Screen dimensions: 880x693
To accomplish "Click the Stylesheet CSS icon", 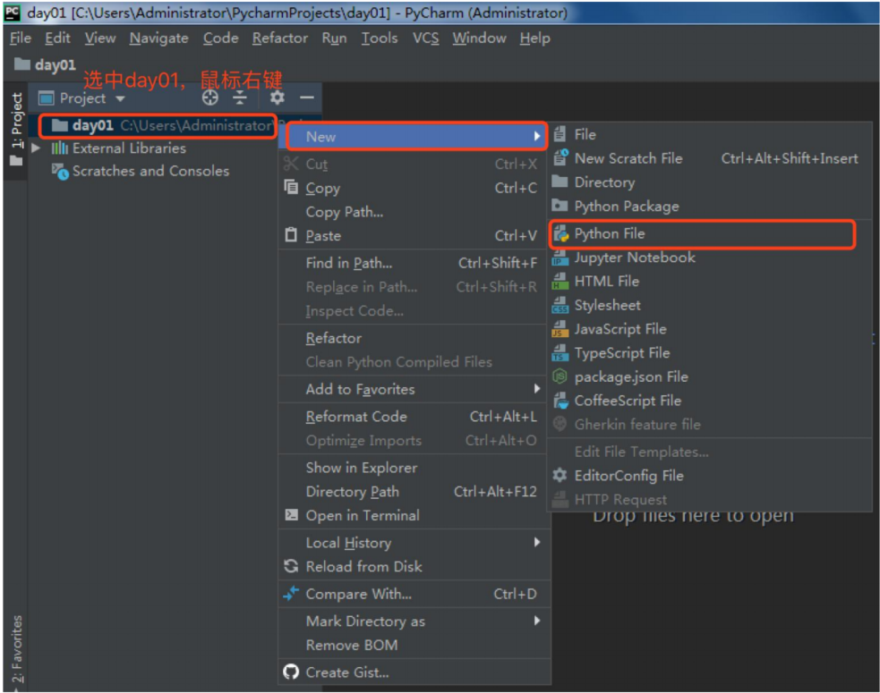I will click(560, 306).
